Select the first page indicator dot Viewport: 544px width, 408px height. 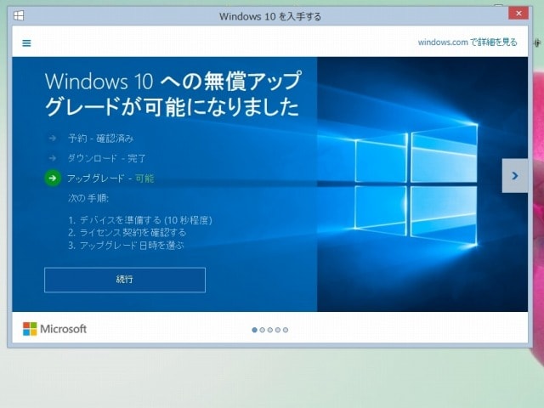click(254, 330)
